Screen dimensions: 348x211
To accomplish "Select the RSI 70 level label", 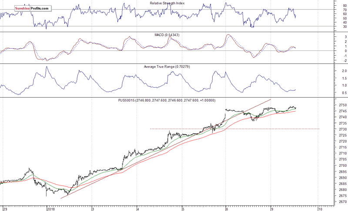I will (x=345, y=10).
